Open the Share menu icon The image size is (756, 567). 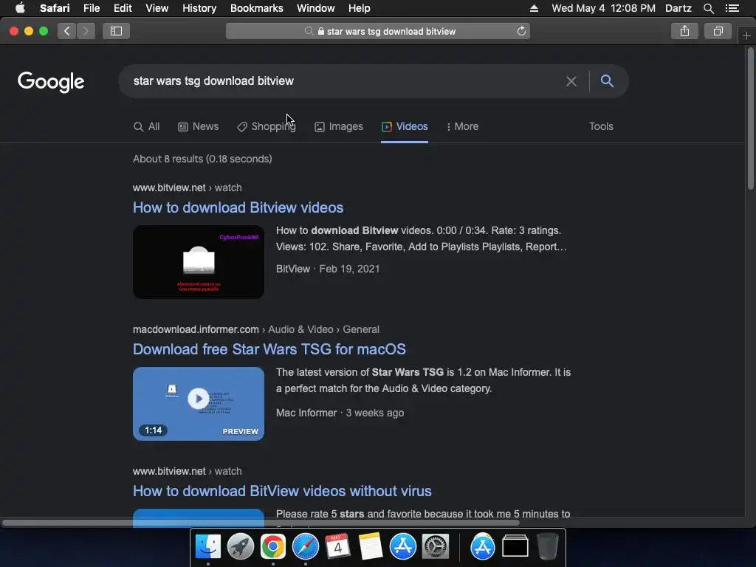pos(684,31)
